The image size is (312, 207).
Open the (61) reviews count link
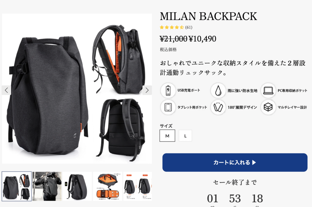tap(189, 27)
